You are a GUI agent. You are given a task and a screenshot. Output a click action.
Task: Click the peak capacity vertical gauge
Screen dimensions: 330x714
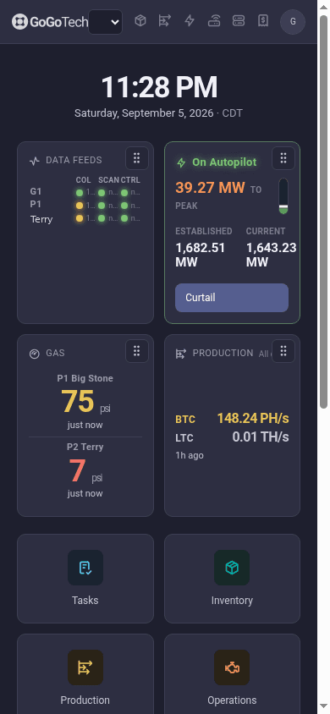click(x=283, y=195)
